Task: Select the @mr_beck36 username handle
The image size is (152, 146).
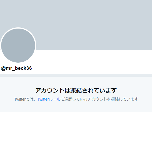Action: pyautogui.click(x=16, y=68)
